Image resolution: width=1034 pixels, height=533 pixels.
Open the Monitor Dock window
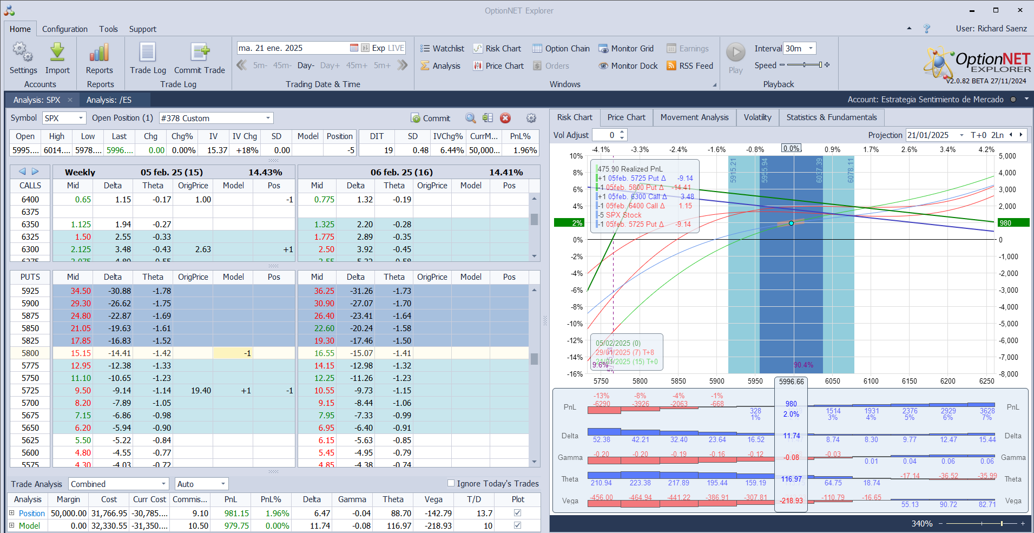point(628,66)
